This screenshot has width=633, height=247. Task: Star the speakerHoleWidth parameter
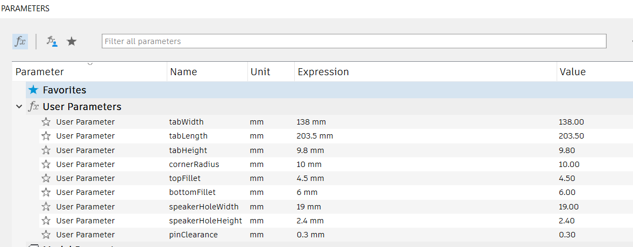click(46, 207)
